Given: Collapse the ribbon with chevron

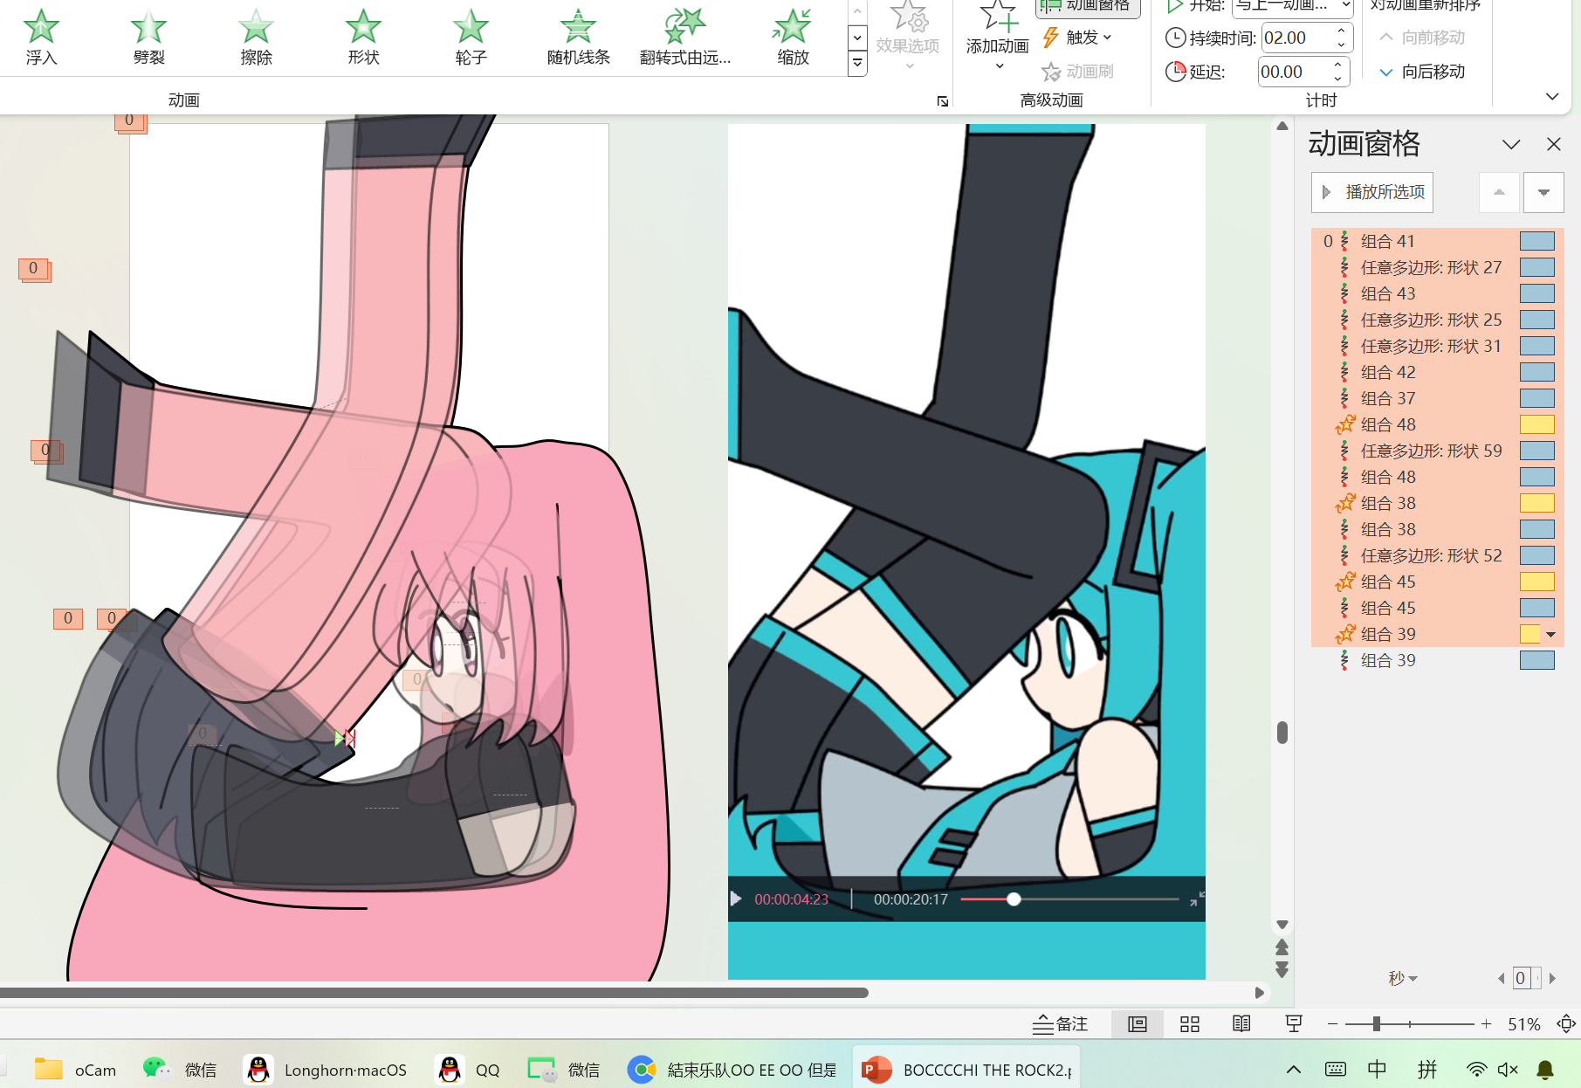Looking at the screenshot, I should (1552, 97).
